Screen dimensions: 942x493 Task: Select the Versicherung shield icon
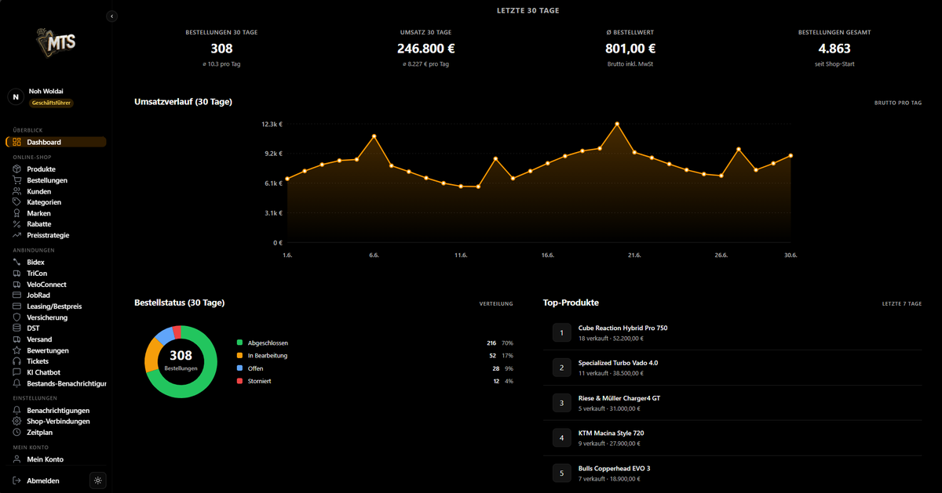(17, 317)
